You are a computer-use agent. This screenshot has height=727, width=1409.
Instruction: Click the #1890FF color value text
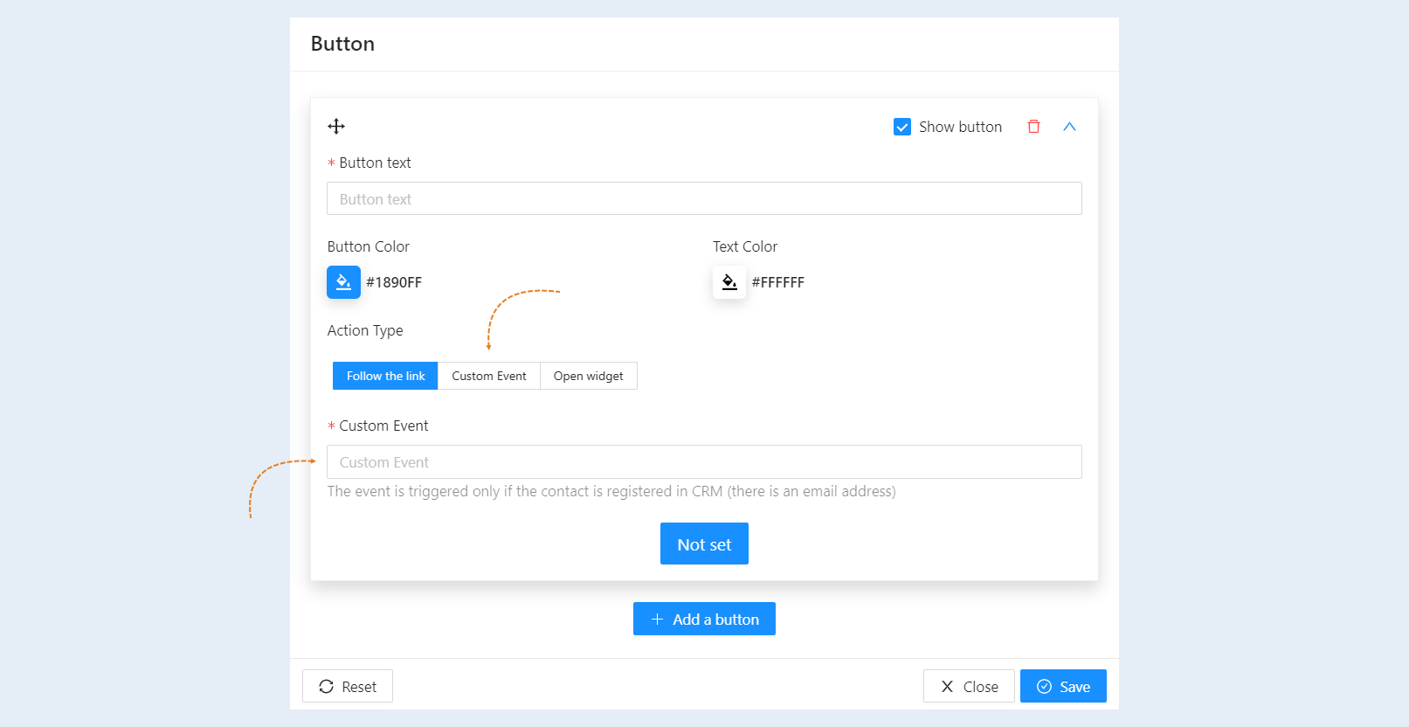pos(394,282)
